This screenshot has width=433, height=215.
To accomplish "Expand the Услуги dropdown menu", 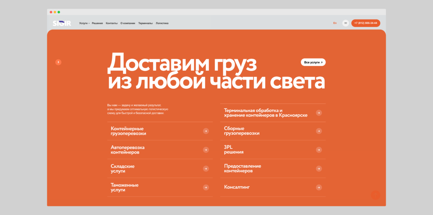I will 84,23.
